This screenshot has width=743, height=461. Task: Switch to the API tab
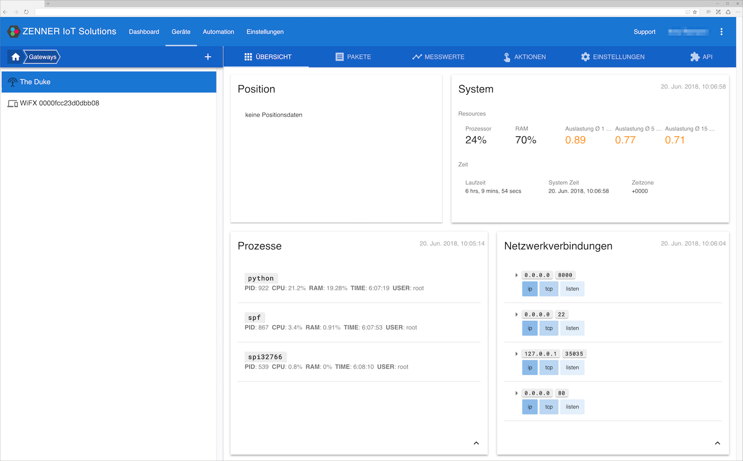(701, 57)
